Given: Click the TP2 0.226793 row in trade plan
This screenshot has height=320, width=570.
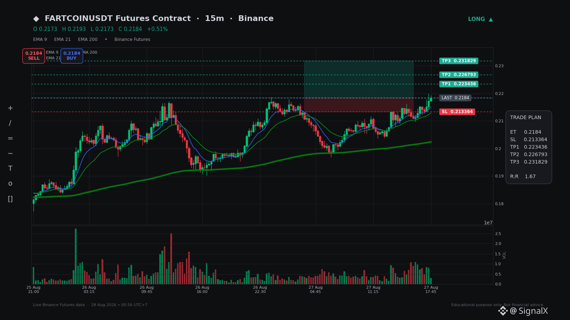Looking at the screenshot, I should [529, 155].
